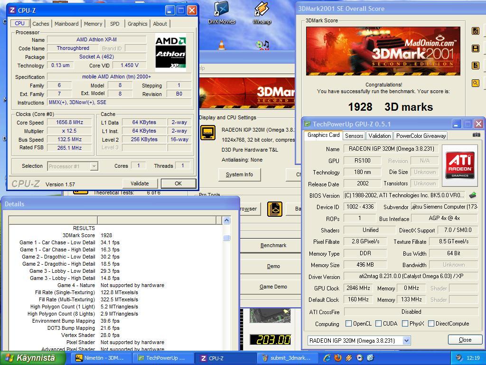Click the yellow document search icon in score window
Image resolution: width=486 pixels, height=365 pixels.
coord(476,66)
